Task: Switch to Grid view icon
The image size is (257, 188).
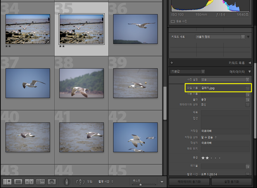Action: [x=7, y=182]
